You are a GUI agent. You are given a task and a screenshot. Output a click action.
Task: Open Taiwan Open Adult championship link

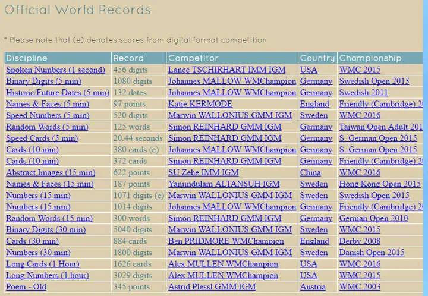tap(381, 127)
